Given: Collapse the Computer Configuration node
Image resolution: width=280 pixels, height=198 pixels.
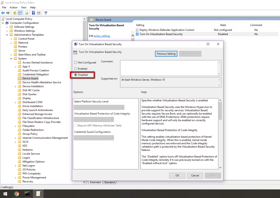Looking at the screenshot, I should tap(3, 23).
